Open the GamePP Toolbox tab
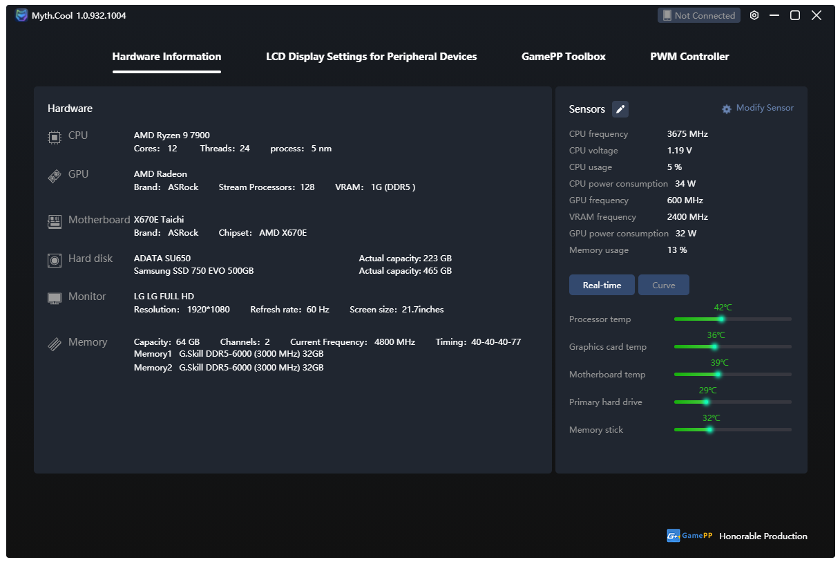This screenshot has height=562, width=840. pyautogui.click(x=564, y=57)
